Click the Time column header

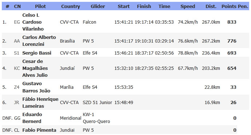point(164,6)
